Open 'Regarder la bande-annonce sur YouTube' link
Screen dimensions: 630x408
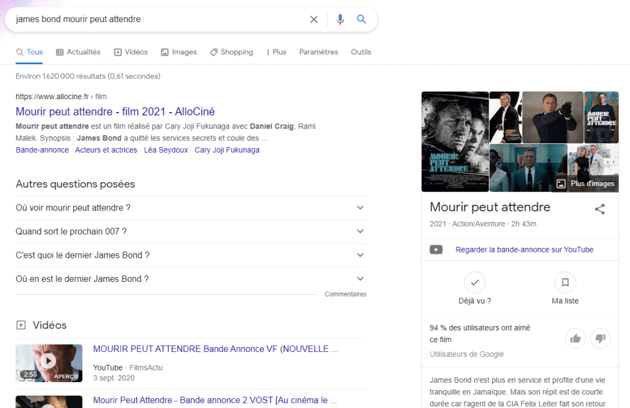tap(524, 250)
